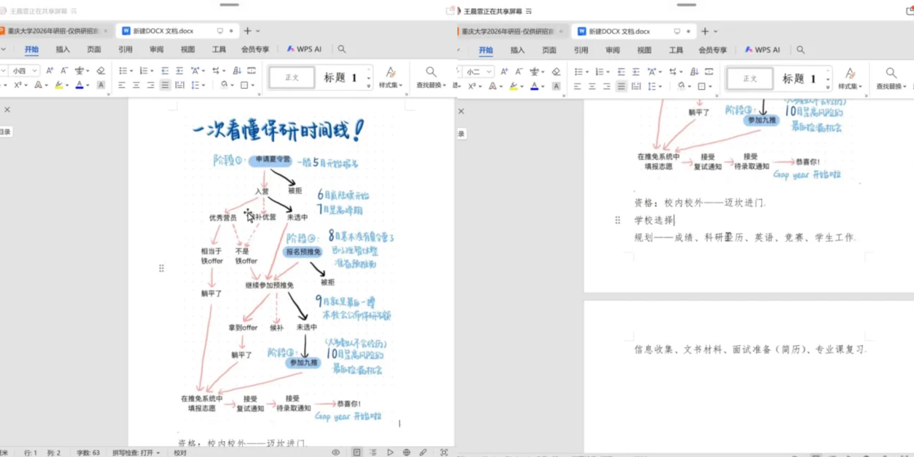914x457 pixels.
Task: Expand the 查找替换 dropdown arrow
Action: click(x=444, y=85)
